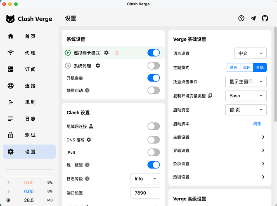This screenshot has height=206, width=277.
Task: Click the wifi proxy icon in sidebar
Action: click(11, 53)
